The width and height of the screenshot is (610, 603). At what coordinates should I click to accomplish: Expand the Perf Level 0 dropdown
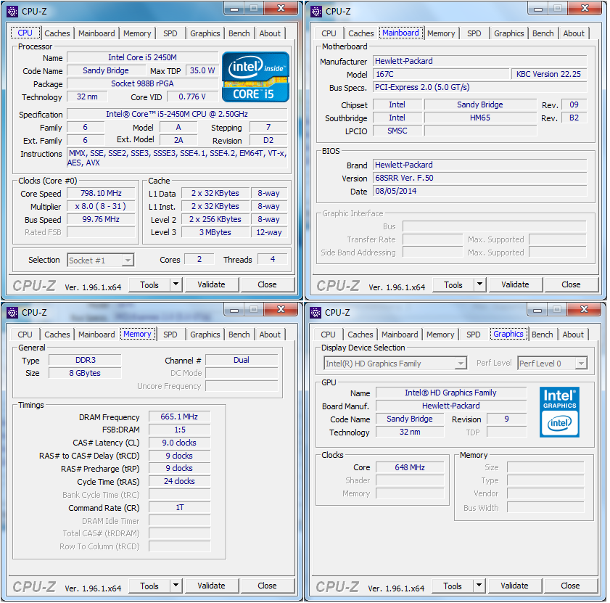[581, 364]
